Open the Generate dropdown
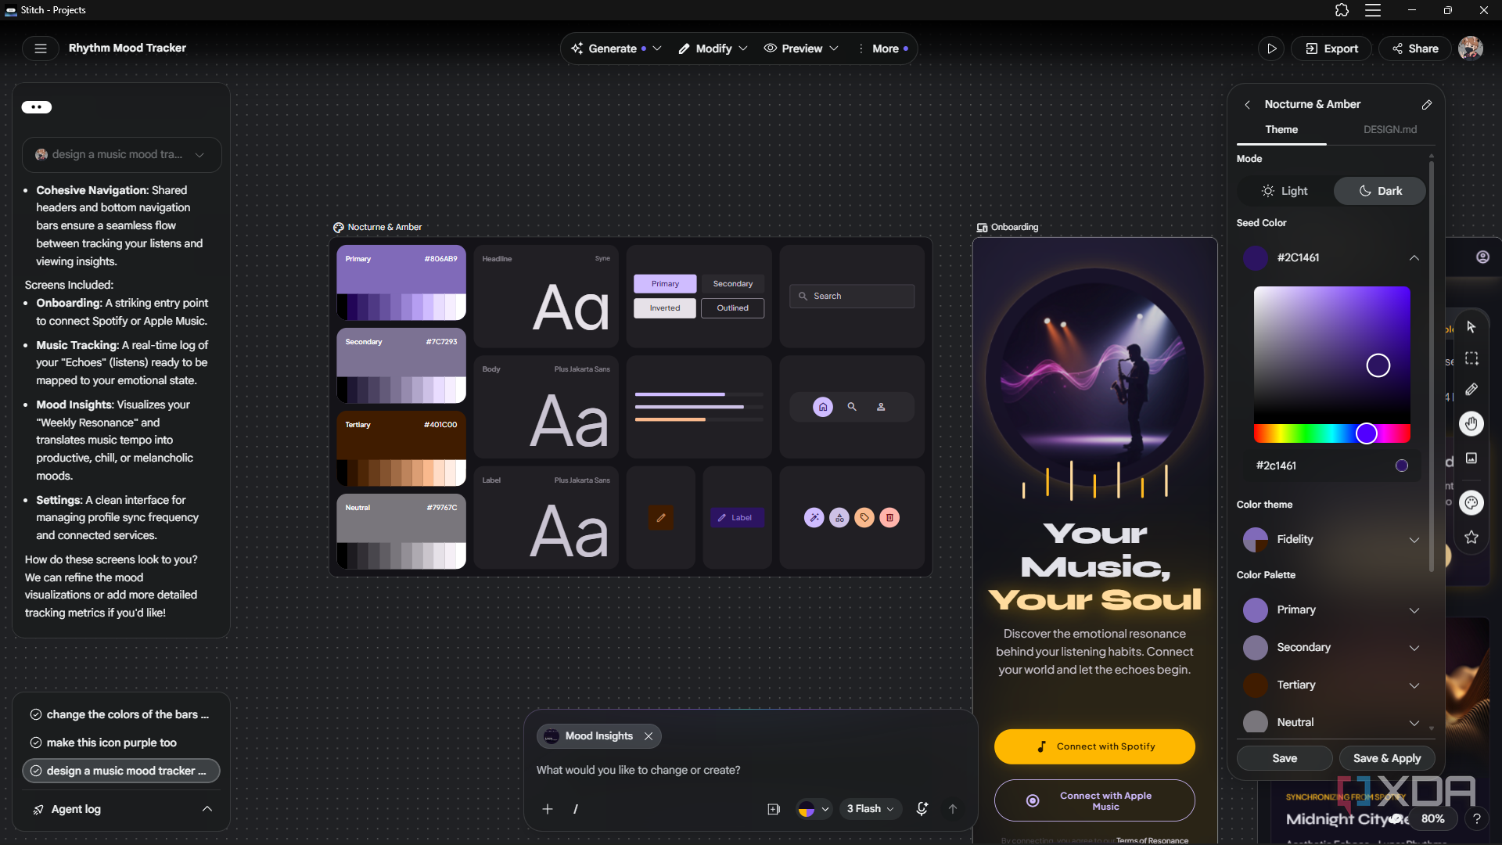The width and height of the screenshot is (1502, 845). coord(616,49)
